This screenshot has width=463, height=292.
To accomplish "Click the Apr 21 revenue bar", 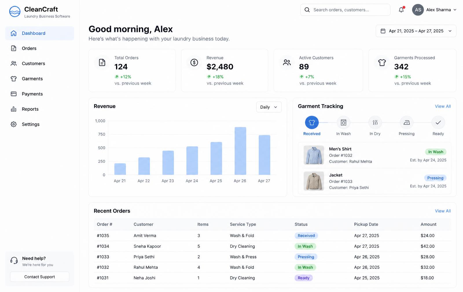I will click(120, 169).
